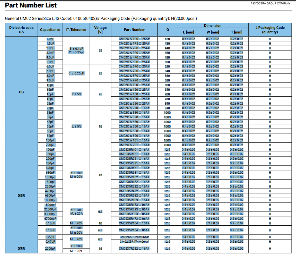Click the 47000pF capacitance cell
The image size is (296, 255).
tap(50, 219)
